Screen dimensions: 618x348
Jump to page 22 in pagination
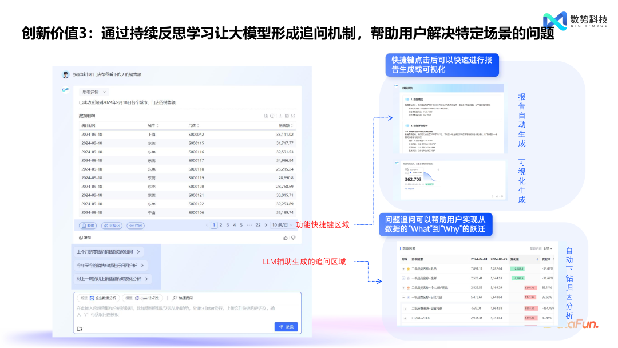tap(257, 225)
